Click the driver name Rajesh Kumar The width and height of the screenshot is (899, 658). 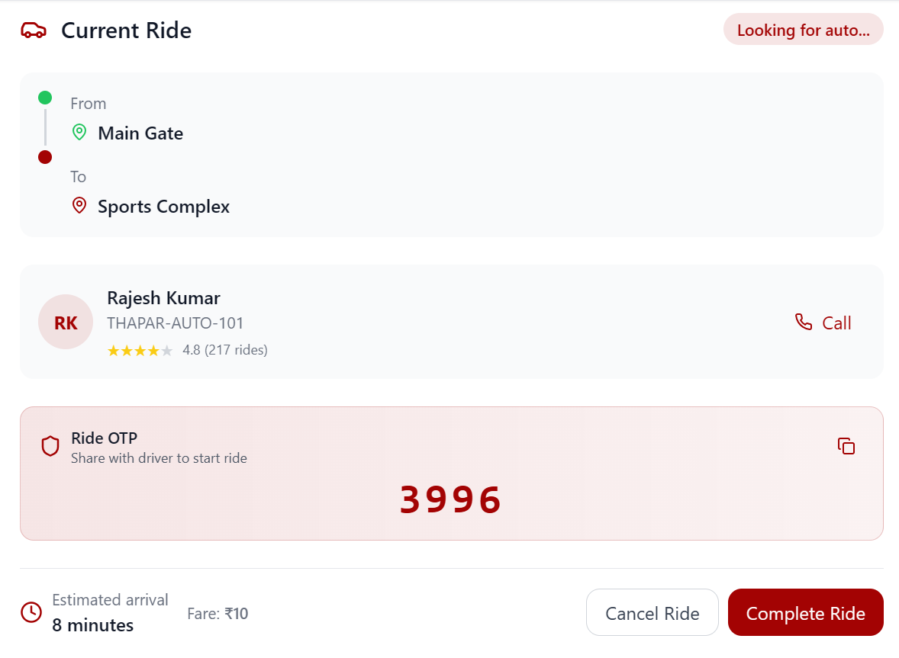pos(163,298)
